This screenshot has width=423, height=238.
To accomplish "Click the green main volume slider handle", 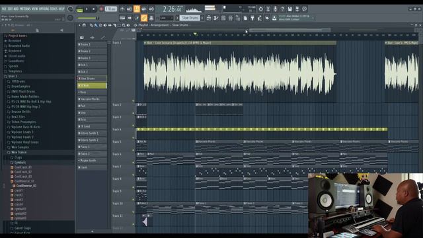I will (x=97, y=18).
